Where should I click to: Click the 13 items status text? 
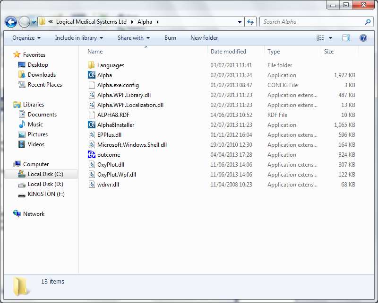(52, 282)
